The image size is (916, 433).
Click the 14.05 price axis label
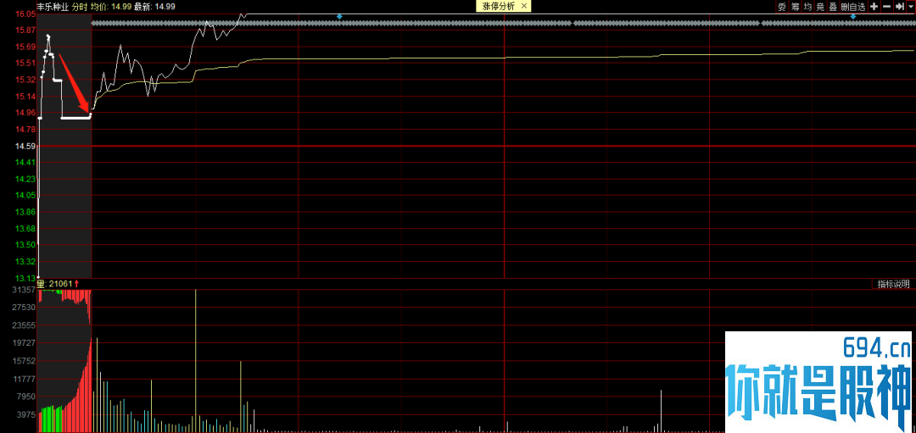pos(27,196)
